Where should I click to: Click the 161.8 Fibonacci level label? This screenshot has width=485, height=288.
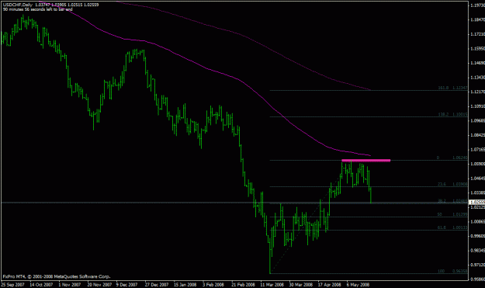(x=453, y=88)
